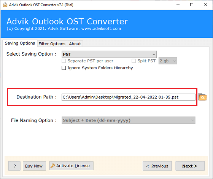Screen dimensions: 213x179
Task: Open the Filter Options tab
Action: click(52, 44)
